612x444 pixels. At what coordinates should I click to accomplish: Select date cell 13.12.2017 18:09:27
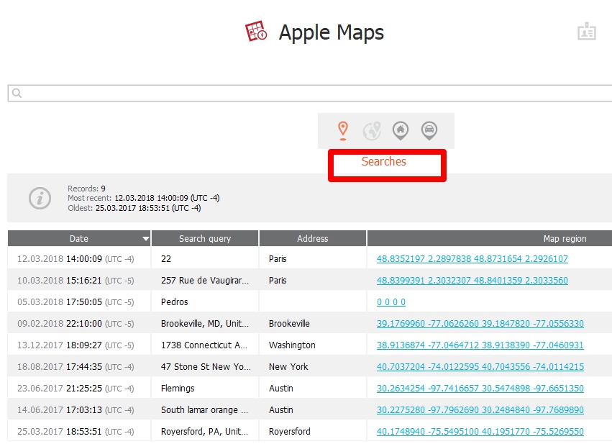[79, 345]
